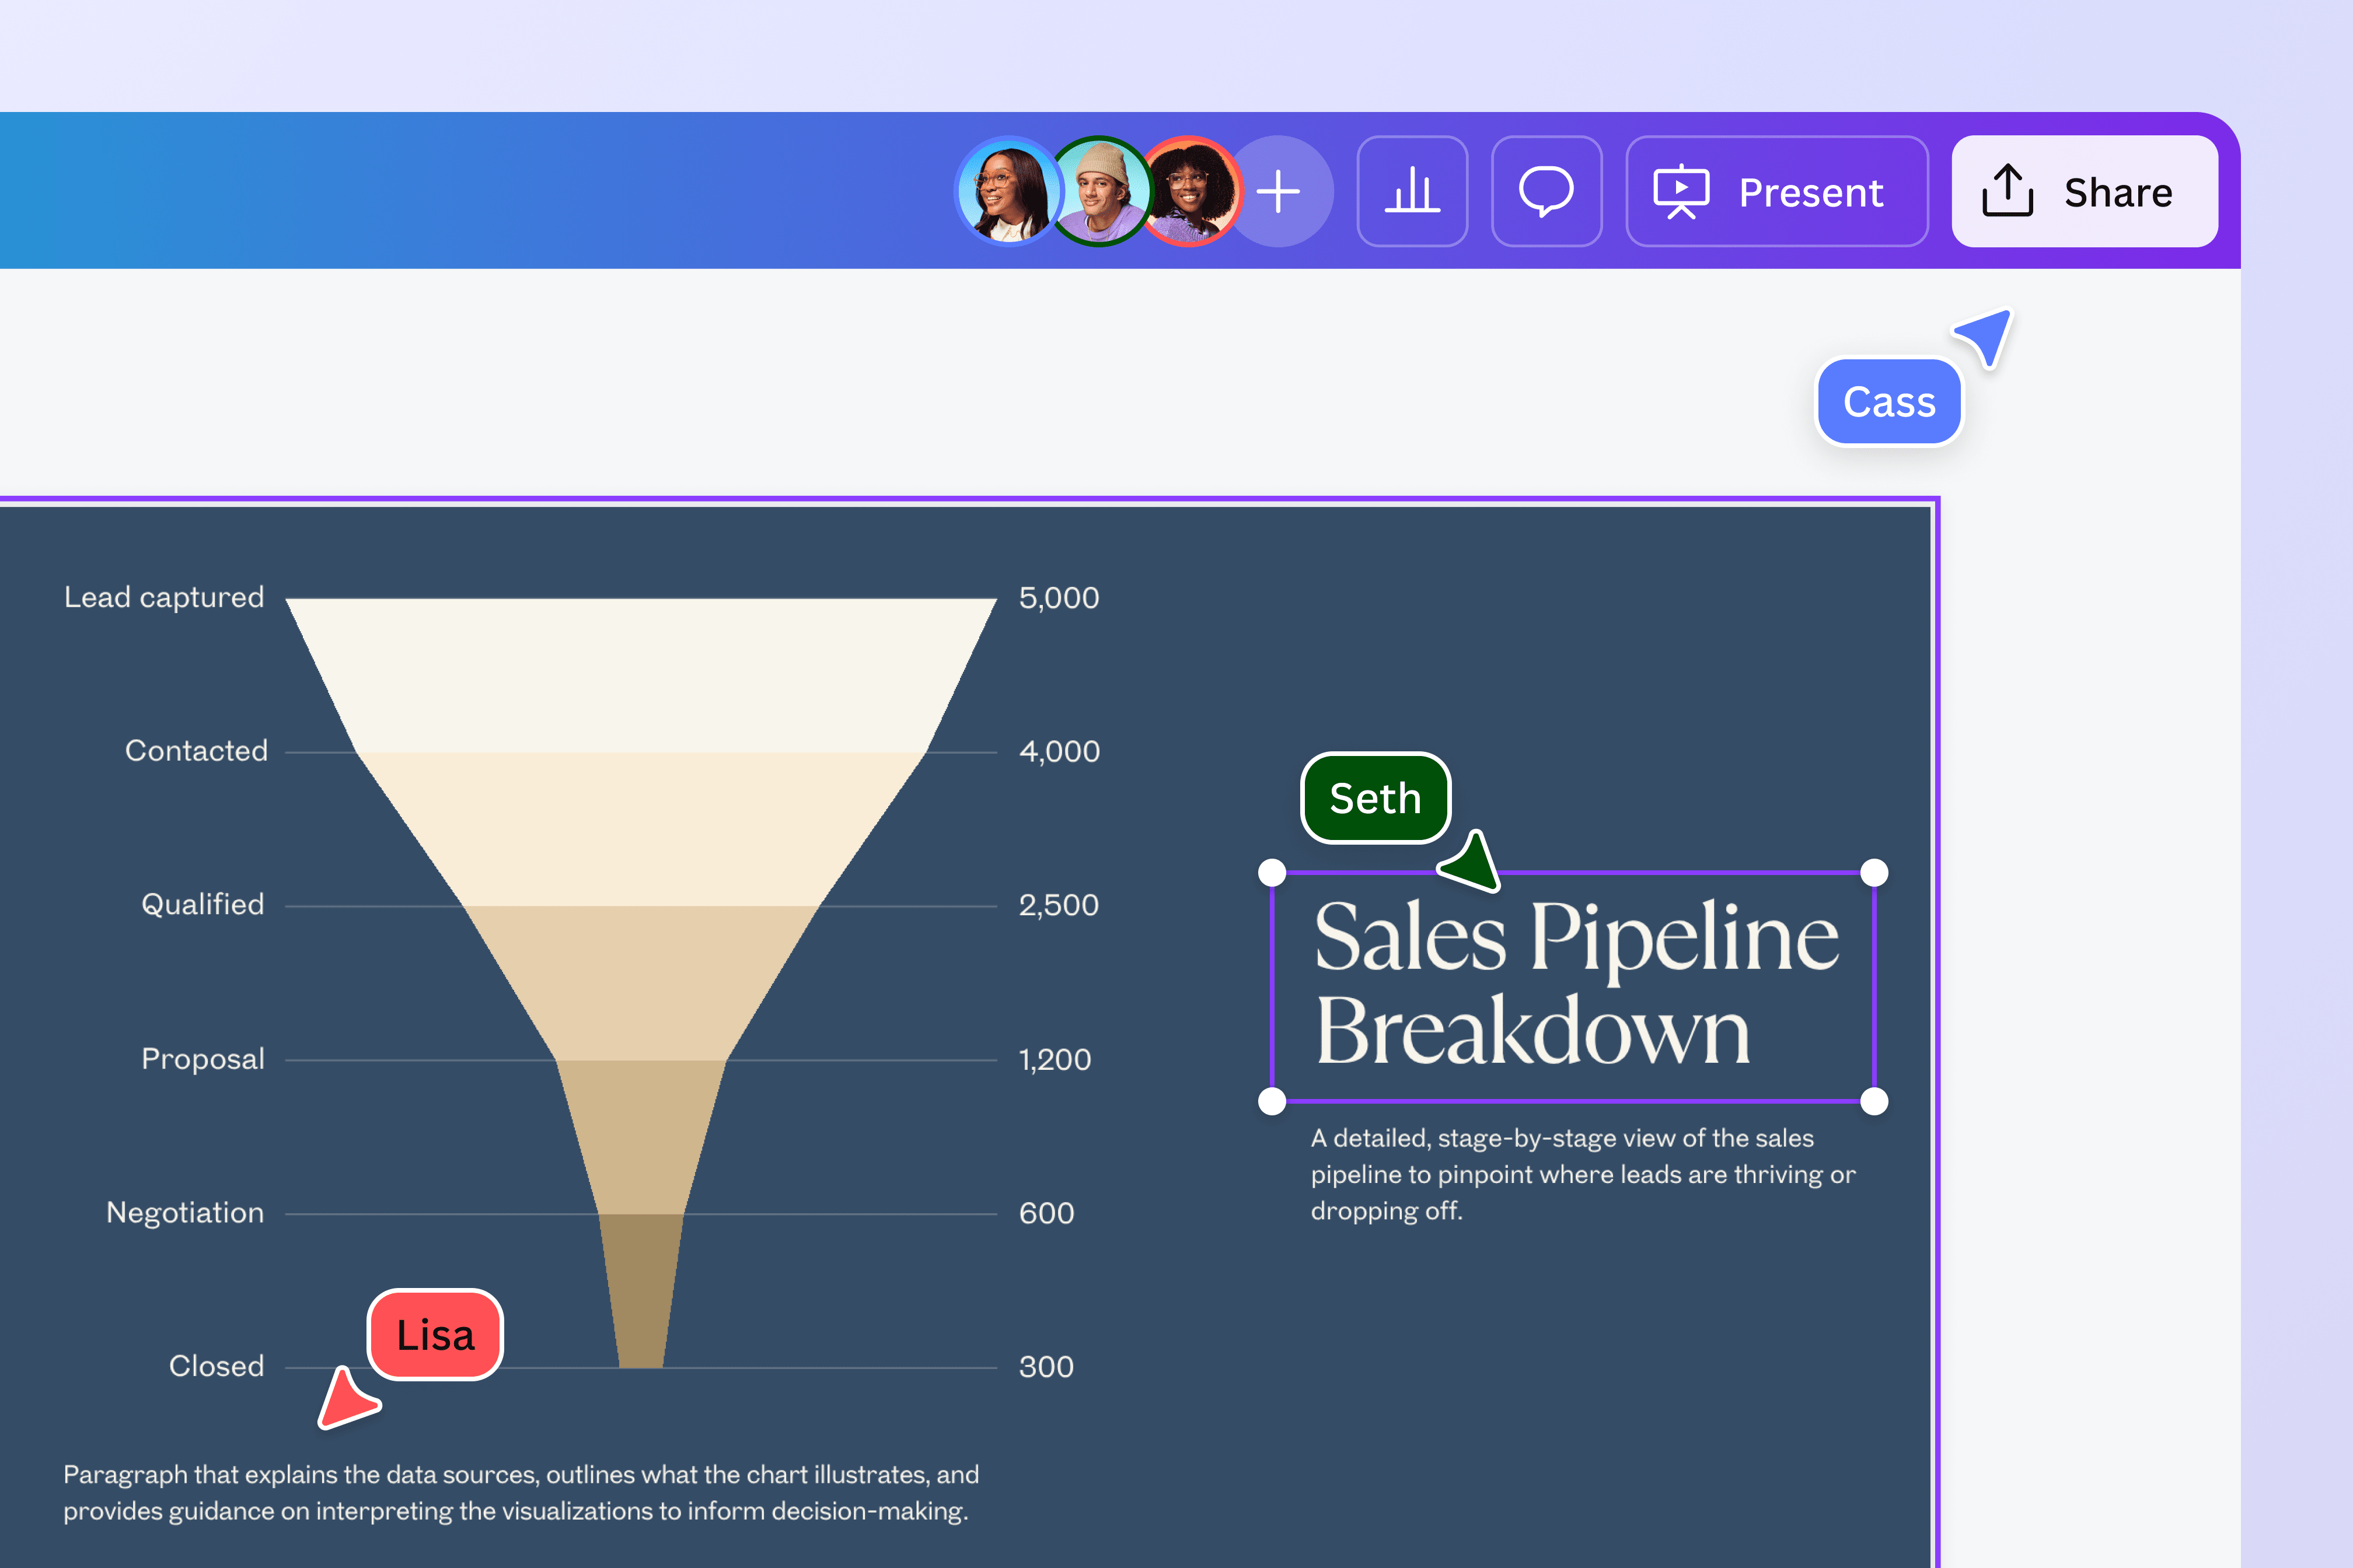Add a collaborator with the plus icon
The width and height of the screenshot is (2353, 1568).
(x=1280, y=191)
